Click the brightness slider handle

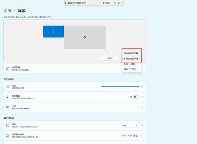(138, 87)
